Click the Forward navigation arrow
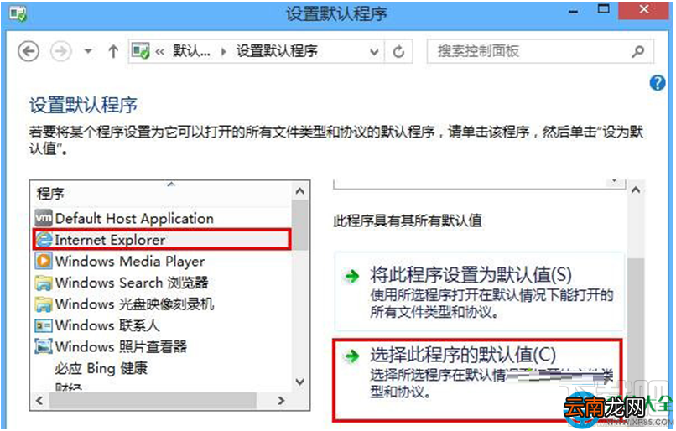 click(60, 52)
